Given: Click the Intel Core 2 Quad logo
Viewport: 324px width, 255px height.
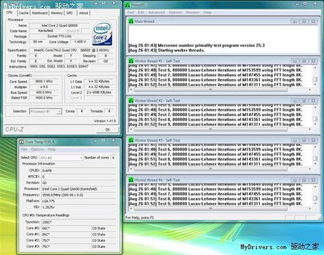Looking at the screenshot, I should (x=102, y=33).
